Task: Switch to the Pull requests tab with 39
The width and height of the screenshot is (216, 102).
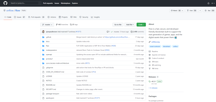Action: (x=36, y=17)
